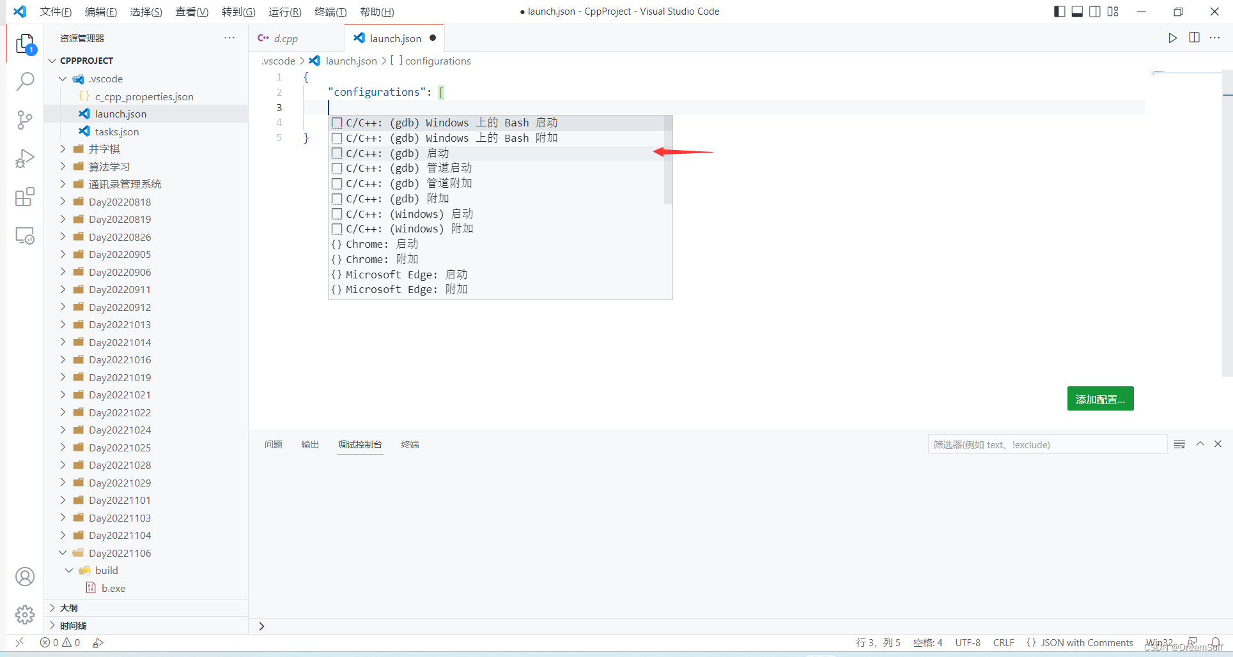Image resolution: width=1233 pixels, height=657 pixels.
Task: Switch to the d.cpp editor tab
Action: click(x=297, y=38)
